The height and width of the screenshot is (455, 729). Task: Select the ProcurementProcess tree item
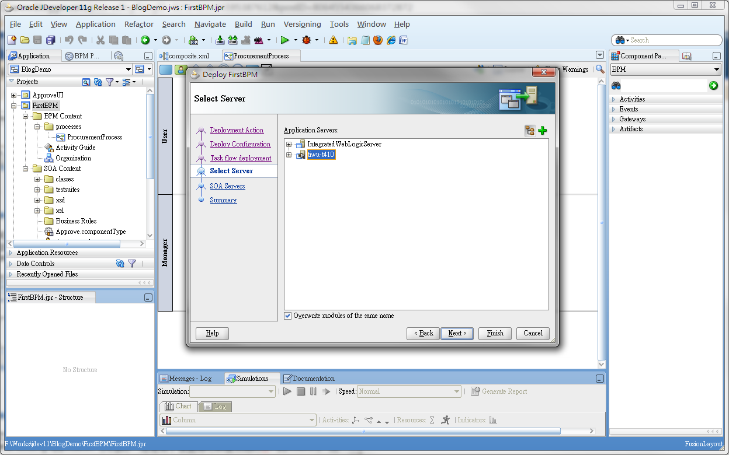pos(95,137)
